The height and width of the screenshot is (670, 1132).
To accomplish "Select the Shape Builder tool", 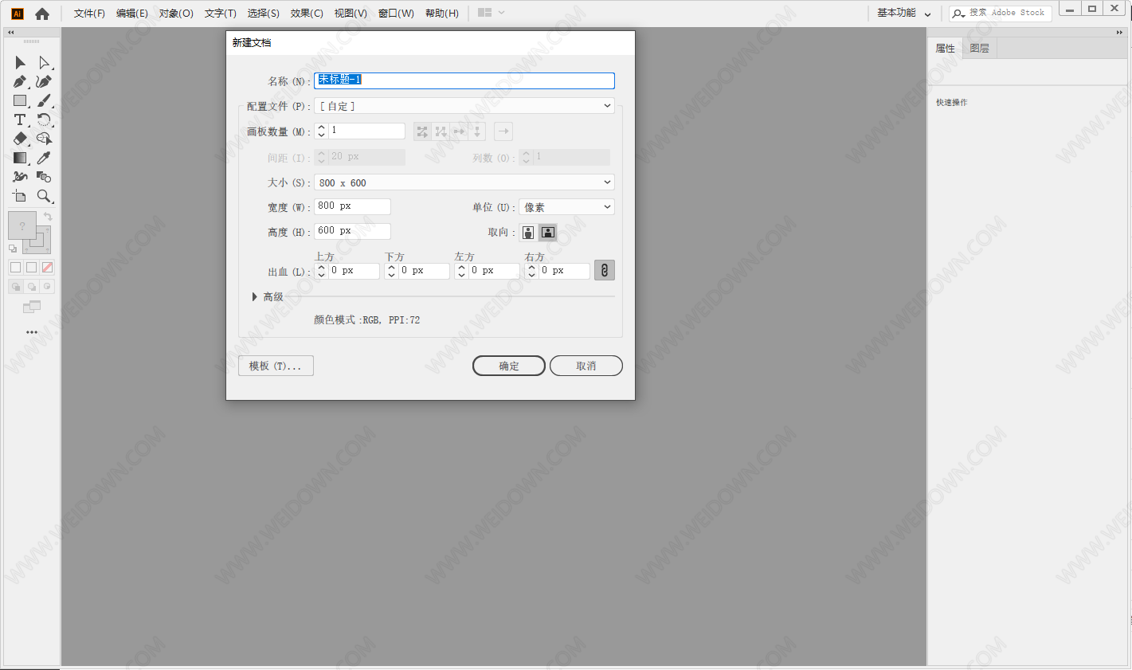I will [44, 139].
